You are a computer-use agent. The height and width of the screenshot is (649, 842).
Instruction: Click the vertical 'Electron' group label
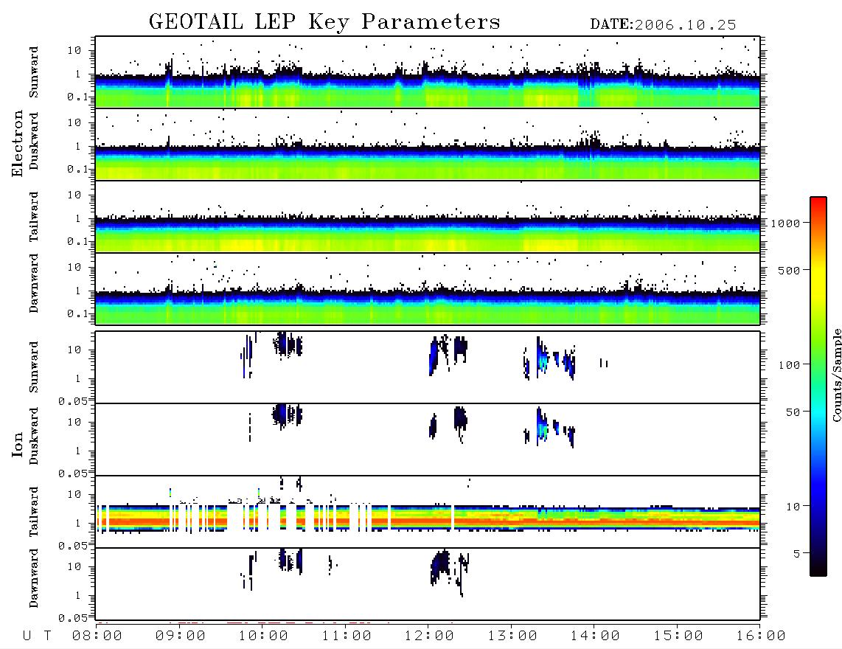click(x=17, y=144)
